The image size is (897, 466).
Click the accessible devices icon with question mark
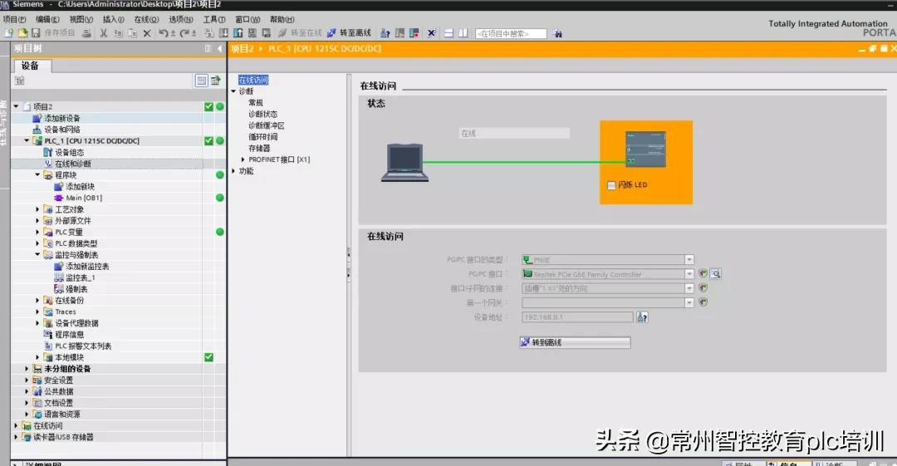385,33
